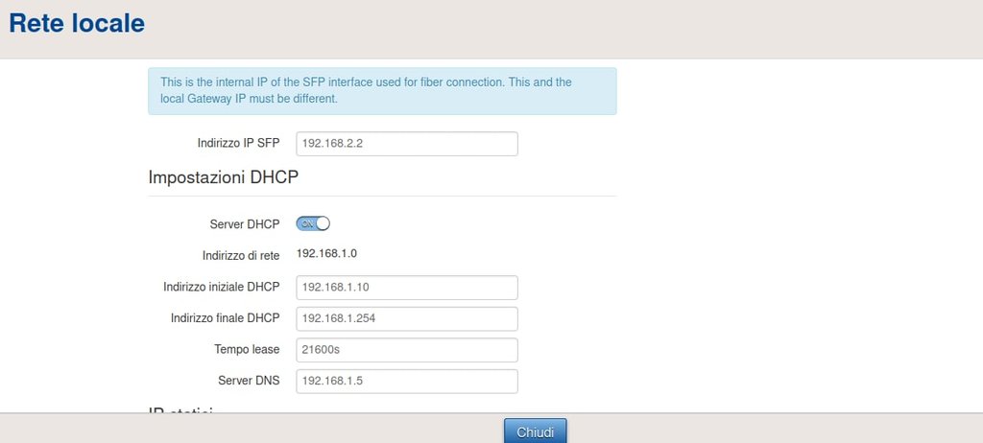The height and width of the screenshot is (443, 983).
Task: Click the divider line below Impostazioni DHCP
Action: pos(382,197)
